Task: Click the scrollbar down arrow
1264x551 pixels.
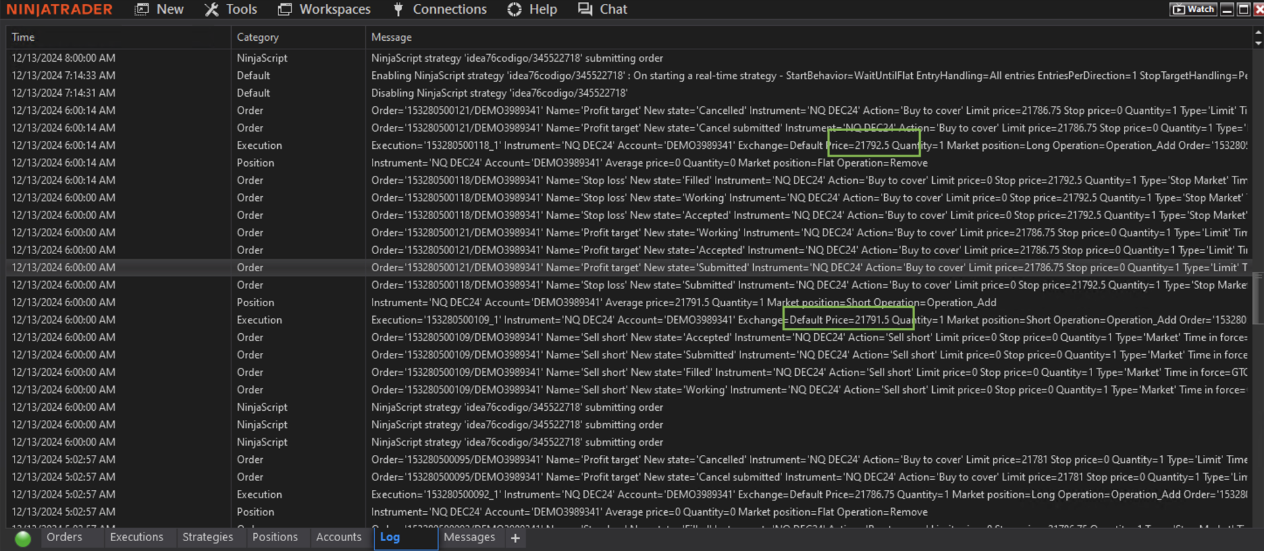Action: coord(1258,43)
